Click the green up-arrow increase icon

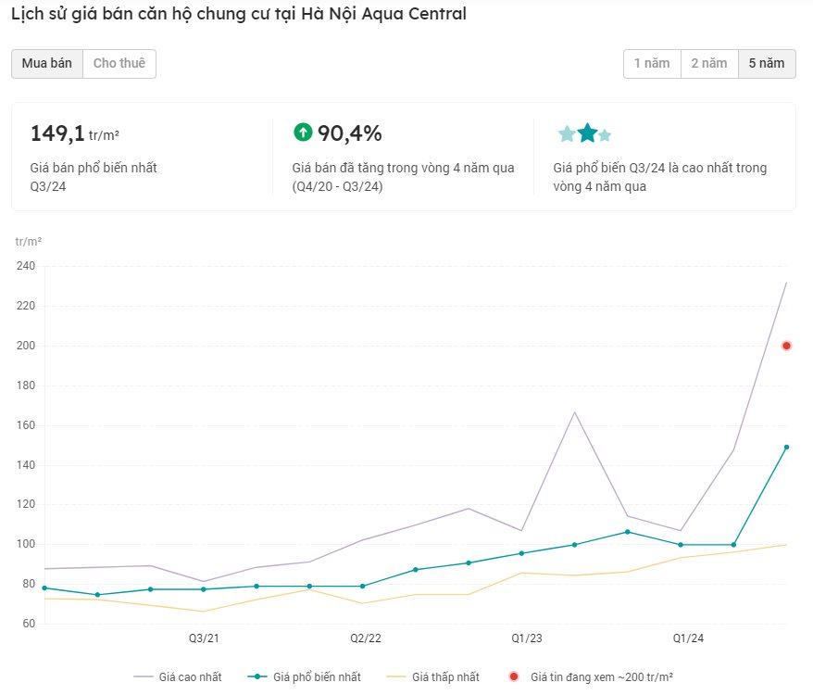click(x=303, y=133)
